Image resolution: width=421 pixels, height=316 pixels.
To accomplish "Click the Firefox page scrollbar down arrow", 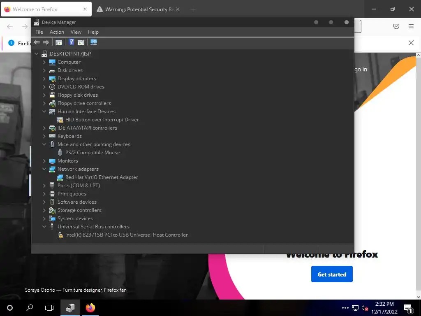I will coord(418,297).
